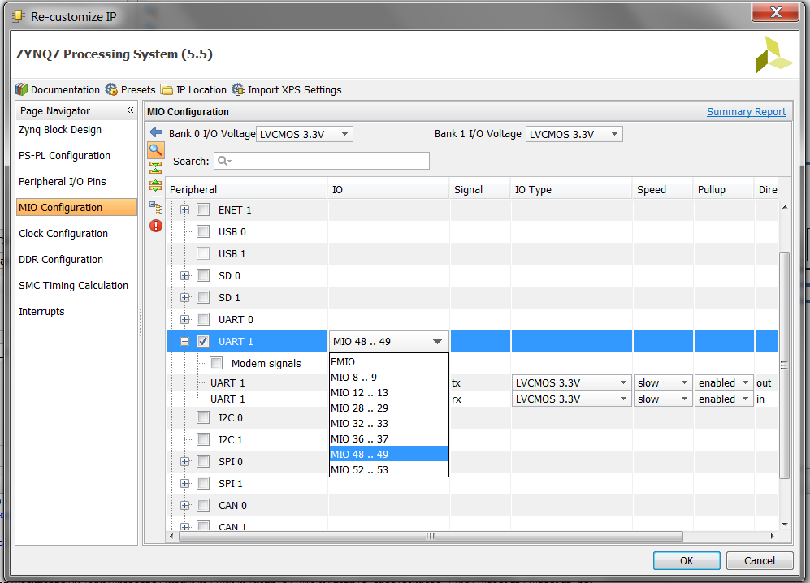The width and height of the screenshot is (810, 583).
Task: Go to SMC Timing Calculation page
Action: 73,286
